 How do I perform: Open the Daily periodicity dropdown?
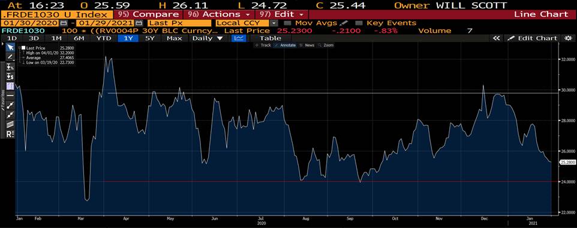click(x=208, y=38)
